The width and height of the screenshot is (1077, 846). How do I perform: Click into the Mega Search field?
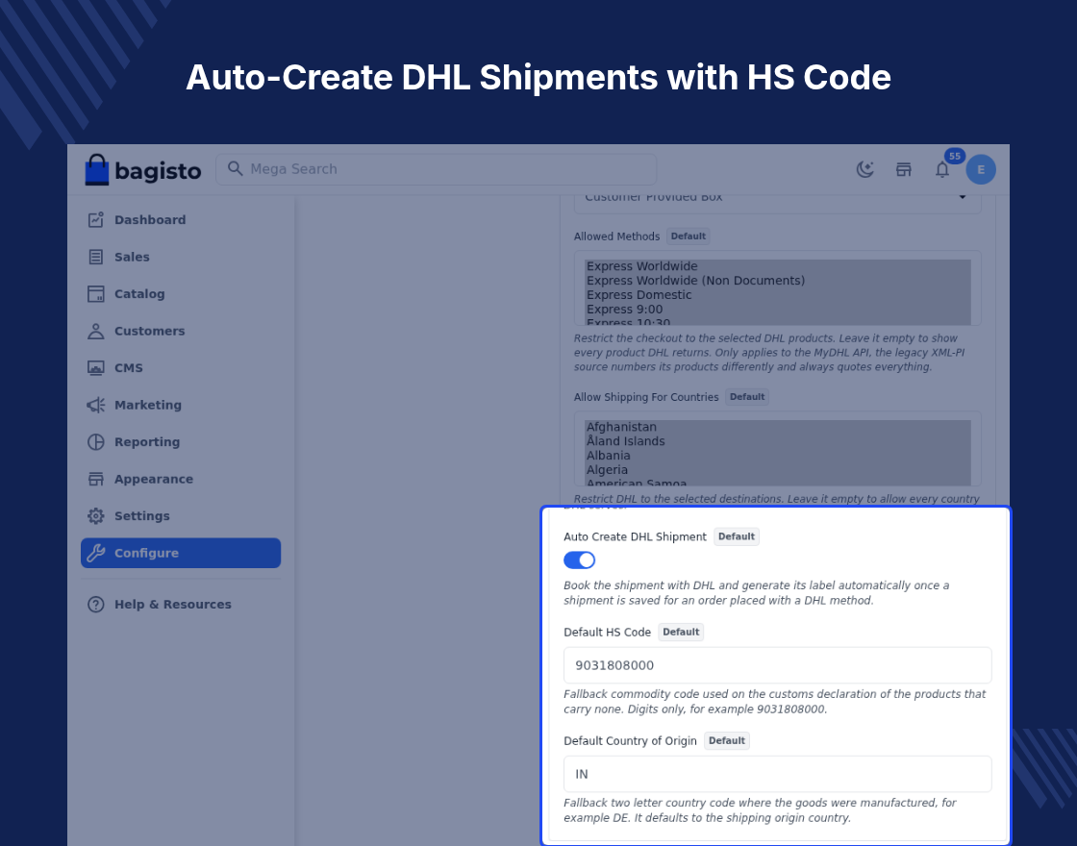point(437,169)
